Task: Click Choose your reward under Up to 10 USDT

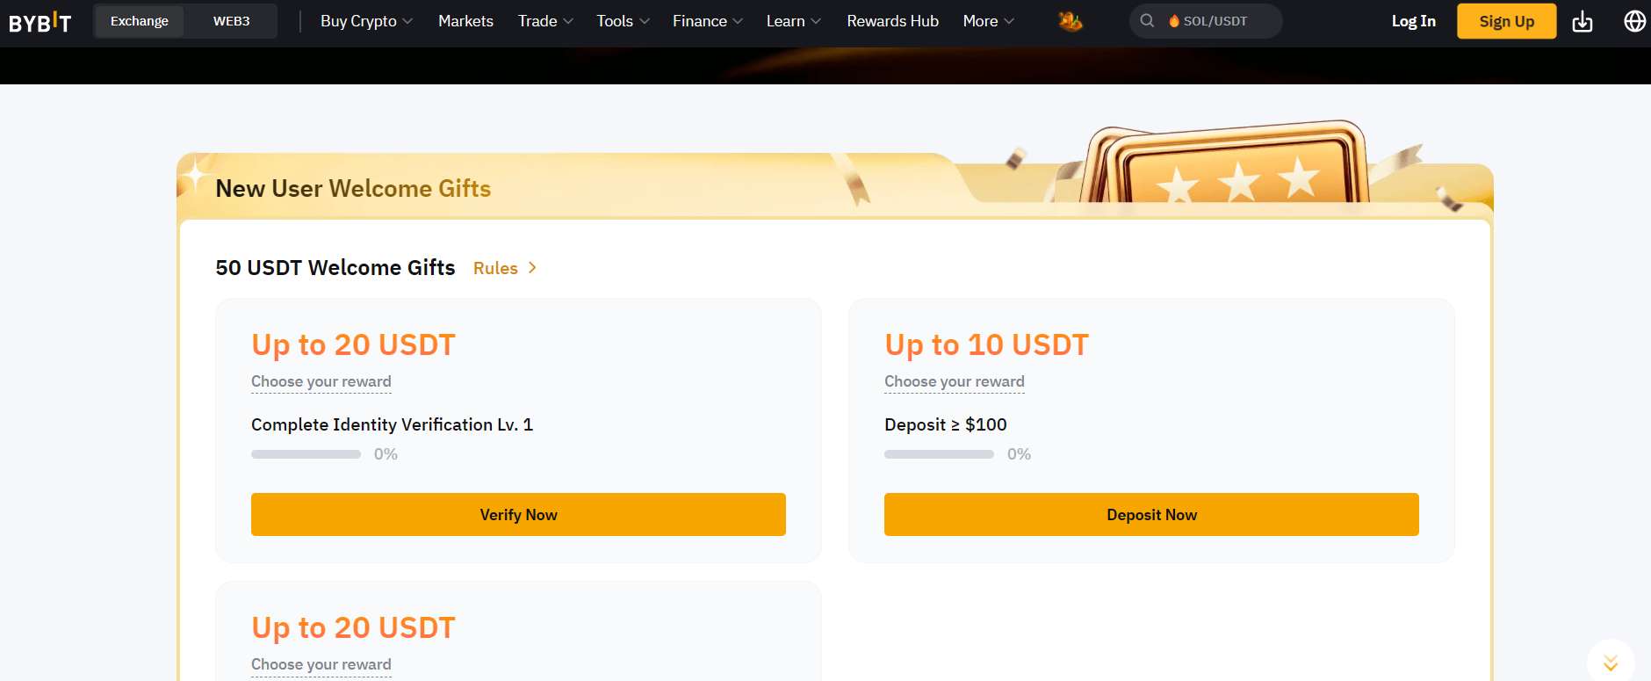Action: [955, 381]
